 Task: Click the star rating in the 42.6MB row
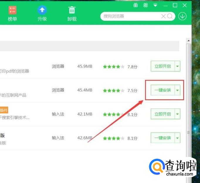(x=114, y=138)
